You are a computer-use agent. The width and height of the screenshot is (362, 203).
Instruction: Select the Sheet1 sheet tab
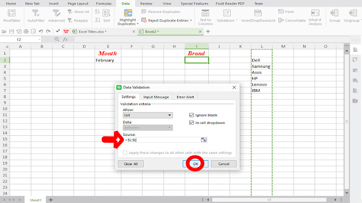[x=36, y=200]
